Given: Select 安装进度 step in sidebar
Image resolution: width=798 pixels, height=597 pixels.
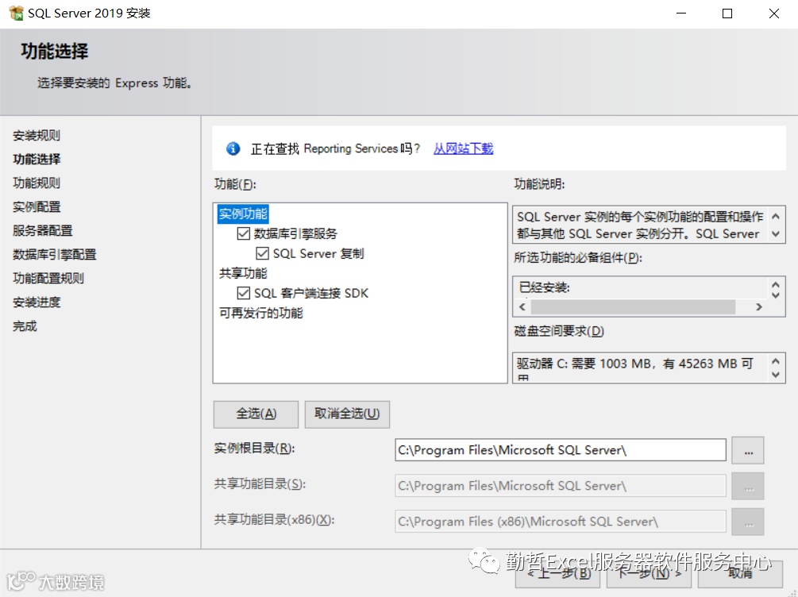Looking at the screenshot, I should click(x=37, y=302).
